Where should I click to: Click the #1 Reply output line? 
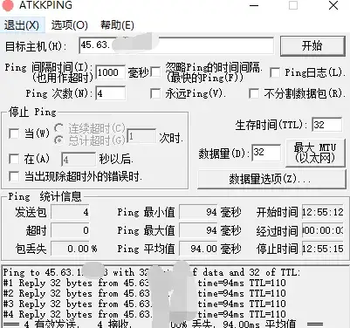[145, 283]
